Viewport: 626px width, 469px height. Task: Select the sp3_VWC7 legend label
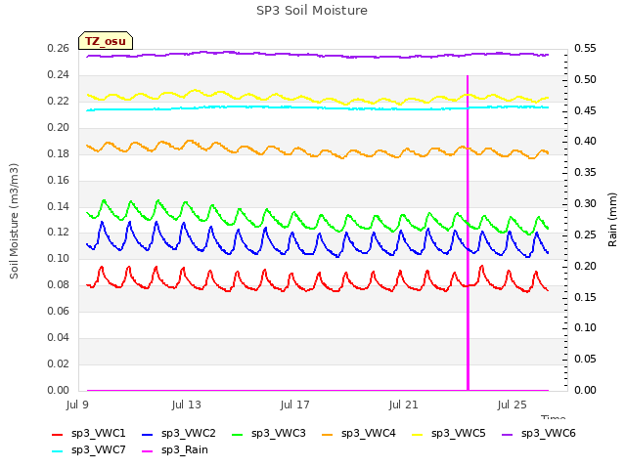coord(98,450)
